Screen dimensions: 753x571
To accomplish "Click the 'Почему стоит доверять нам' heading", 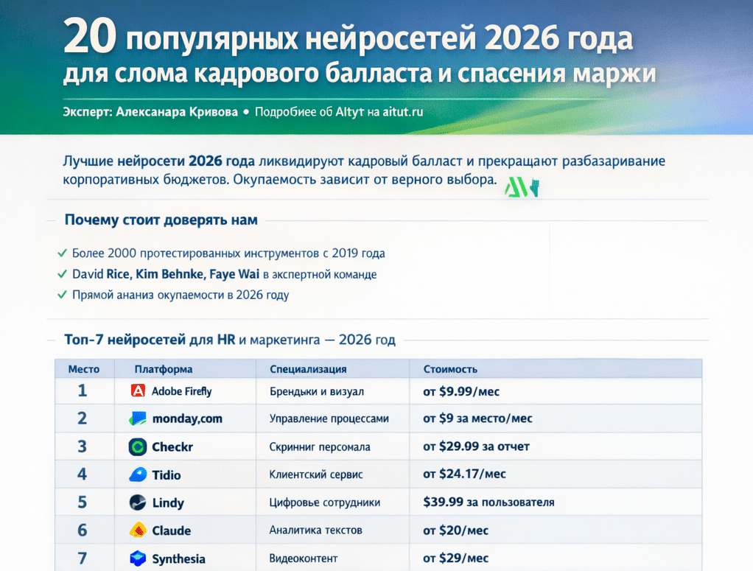I will tap(161, 220).
